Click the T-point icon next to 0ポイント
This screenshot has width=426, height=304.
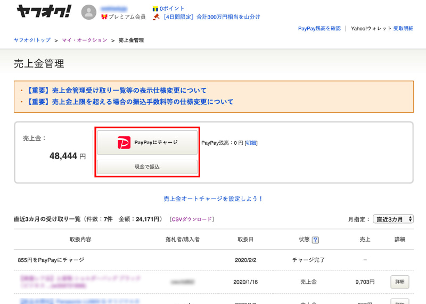point(155,9)
